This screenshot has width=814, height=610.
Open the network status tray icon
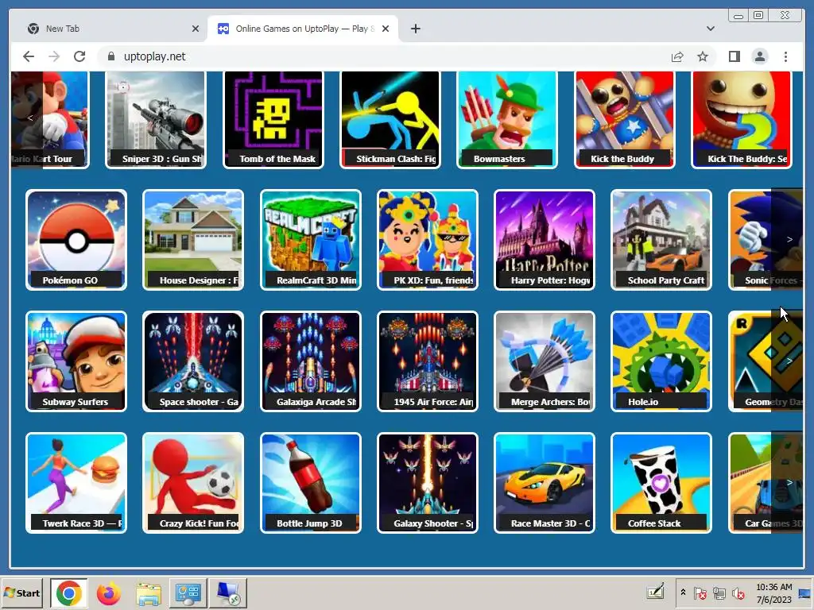719,593
